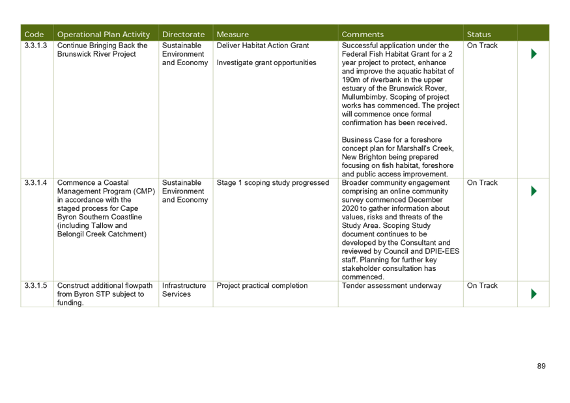570x403 pixels.
Task: Click 'Tender assessment underway' comment
Action: pos(392,286)
